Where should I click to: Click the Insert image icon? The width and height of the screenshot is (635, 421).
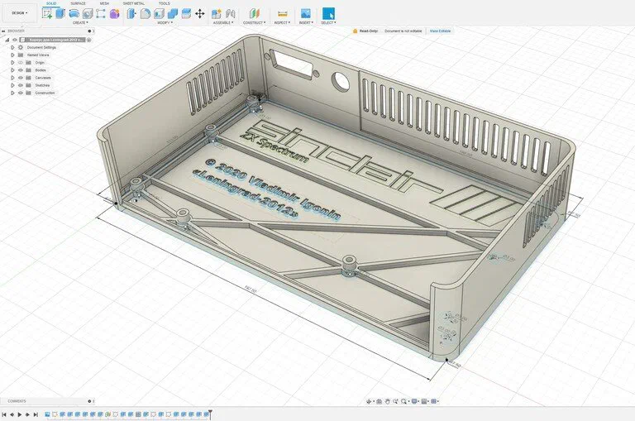point(306,13)
